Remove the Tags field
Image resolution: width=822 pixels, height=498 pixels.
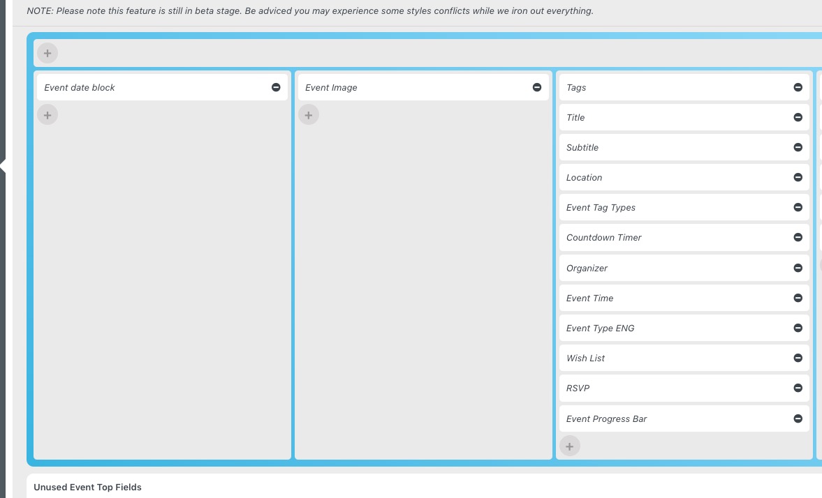[798, 87]
